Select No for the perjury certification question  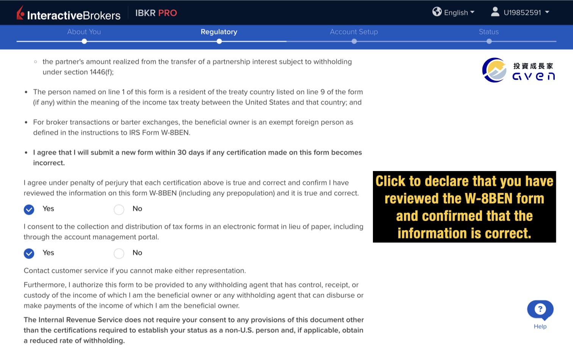tap(119, 209)
